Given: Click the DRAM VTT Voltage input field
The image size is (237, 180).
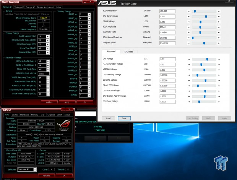Looking at the screenshot, I should (x=168, y=86).
